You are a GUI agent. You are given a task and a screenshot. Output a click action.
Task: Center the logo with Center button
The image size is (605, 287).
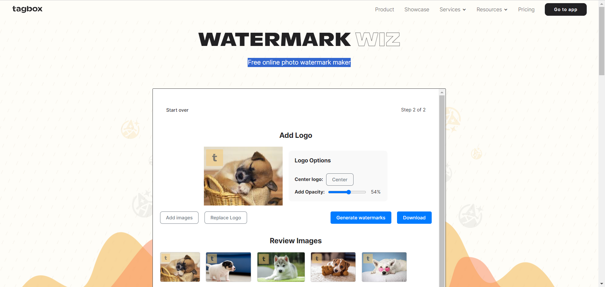coord(340,179)
